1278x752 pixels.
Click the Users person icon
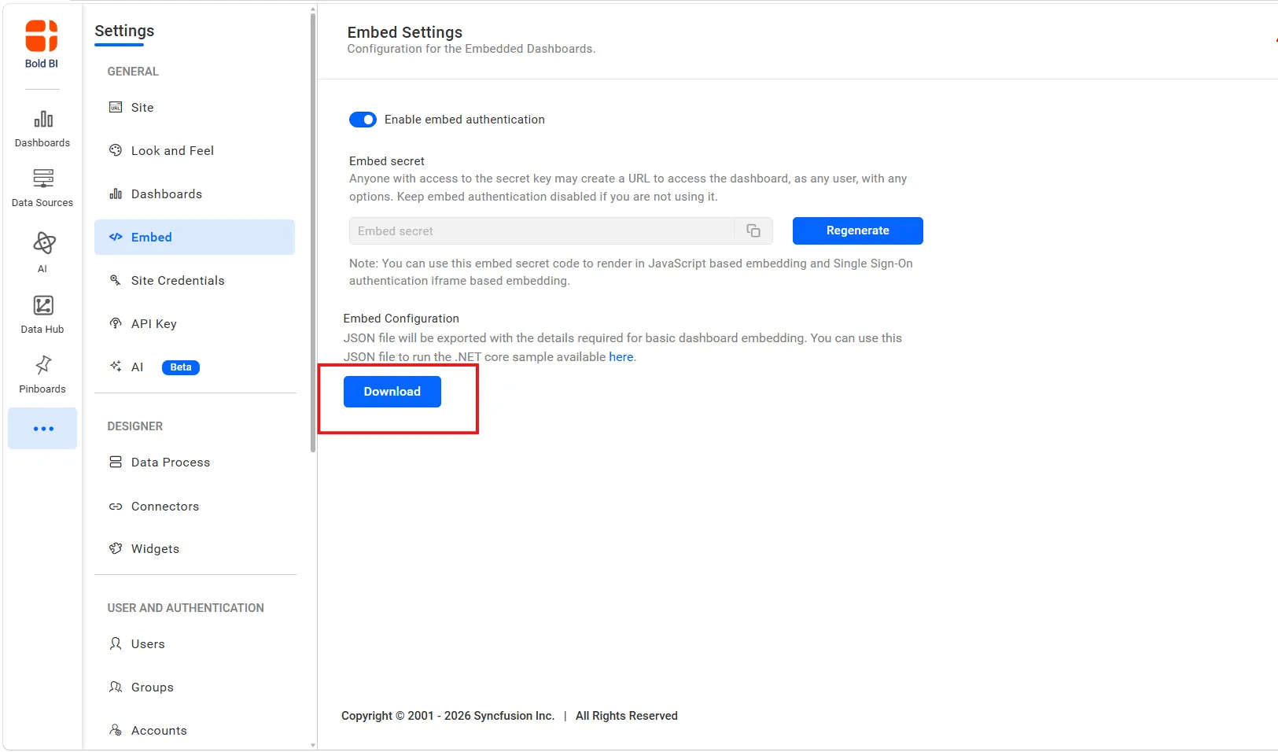tap(116, 643)
